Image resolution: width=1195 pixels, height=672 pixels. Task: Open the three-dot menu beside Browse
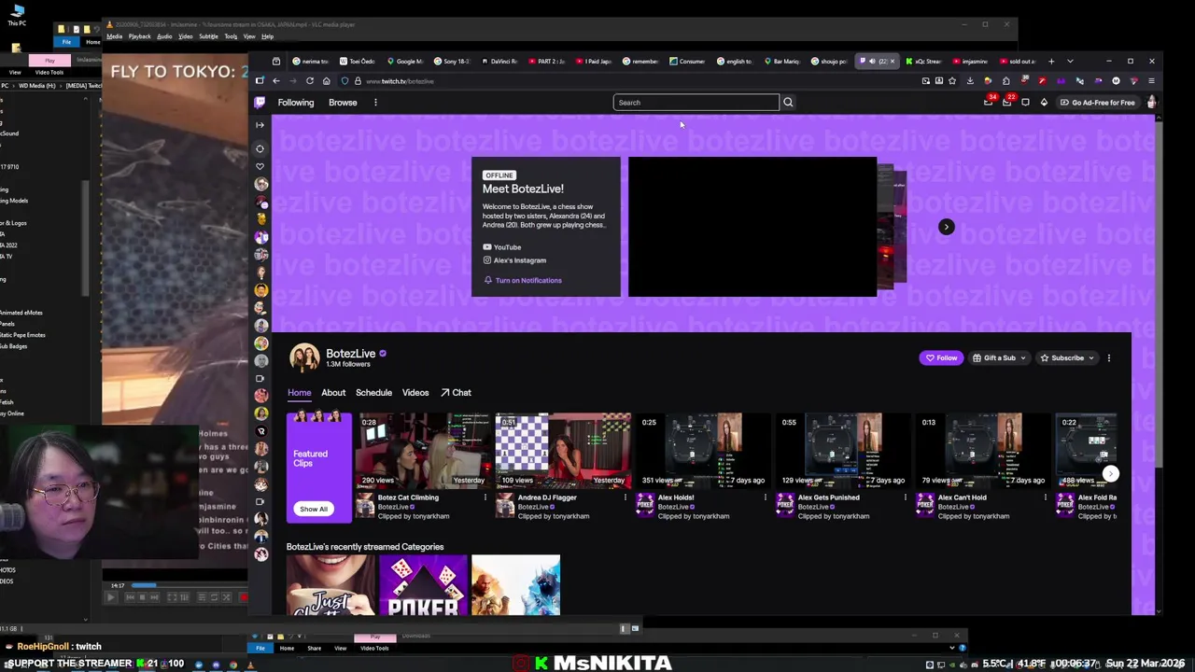[375, 103]
